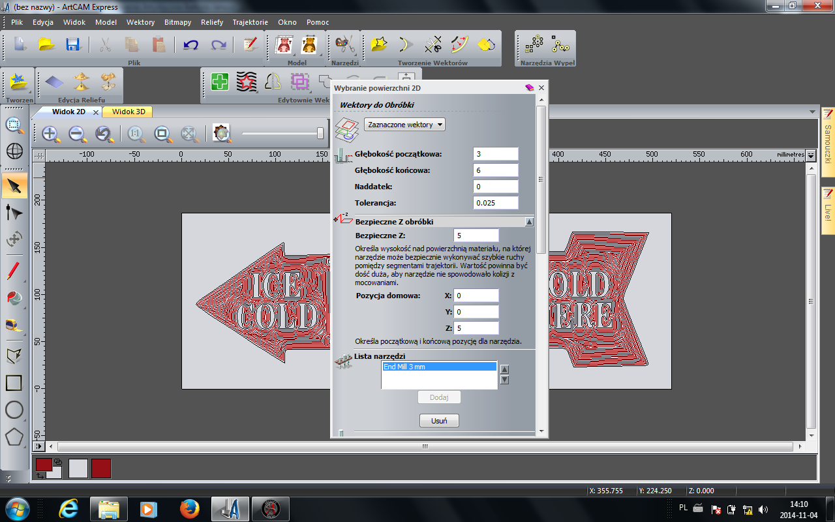This screenshot has width=835, height=522.
Task: Open the Wektory menu
Action: click(x=140, y=22)
